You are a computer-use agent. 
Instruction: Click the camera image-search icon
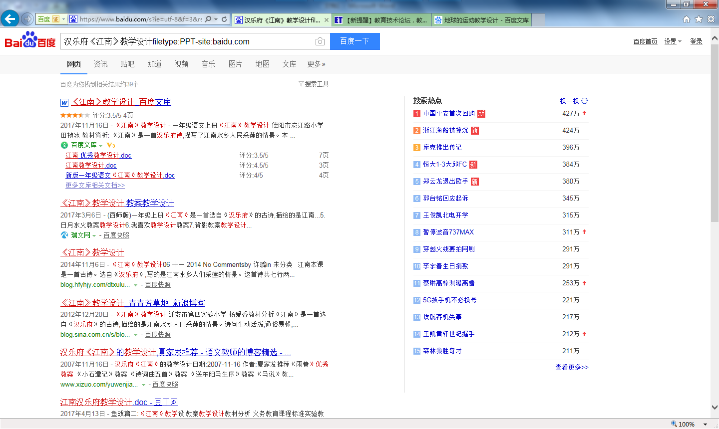[320, 41]
